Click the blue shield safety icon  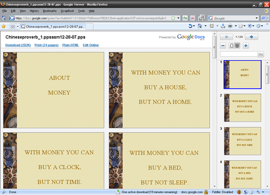coord(250,26)
